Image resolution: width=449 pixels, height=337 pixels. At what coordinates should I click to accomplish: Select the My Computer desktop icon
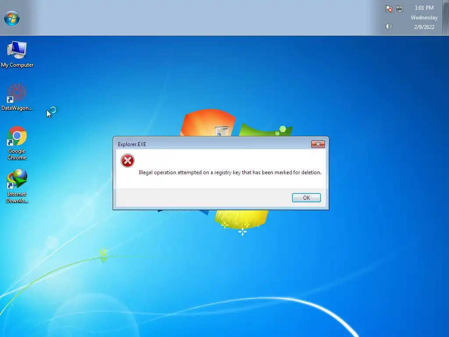pos(17,54)
